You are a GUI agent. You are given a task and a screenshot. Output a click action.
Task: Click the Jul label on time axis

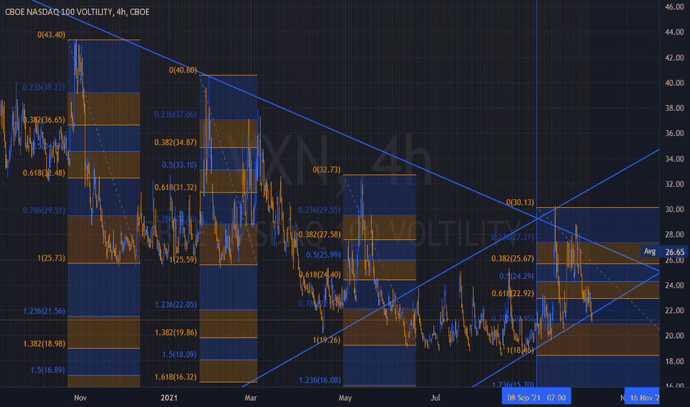point(435,398)
